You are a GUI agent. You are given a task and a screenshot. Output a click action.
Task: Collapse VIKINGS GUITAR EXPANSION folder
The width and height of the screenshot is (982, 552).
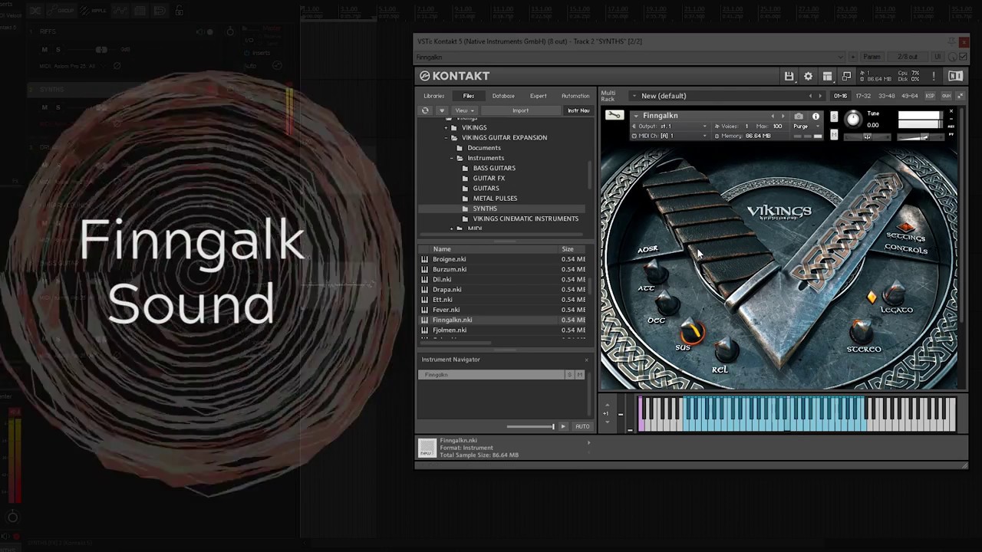coord(446,138)
